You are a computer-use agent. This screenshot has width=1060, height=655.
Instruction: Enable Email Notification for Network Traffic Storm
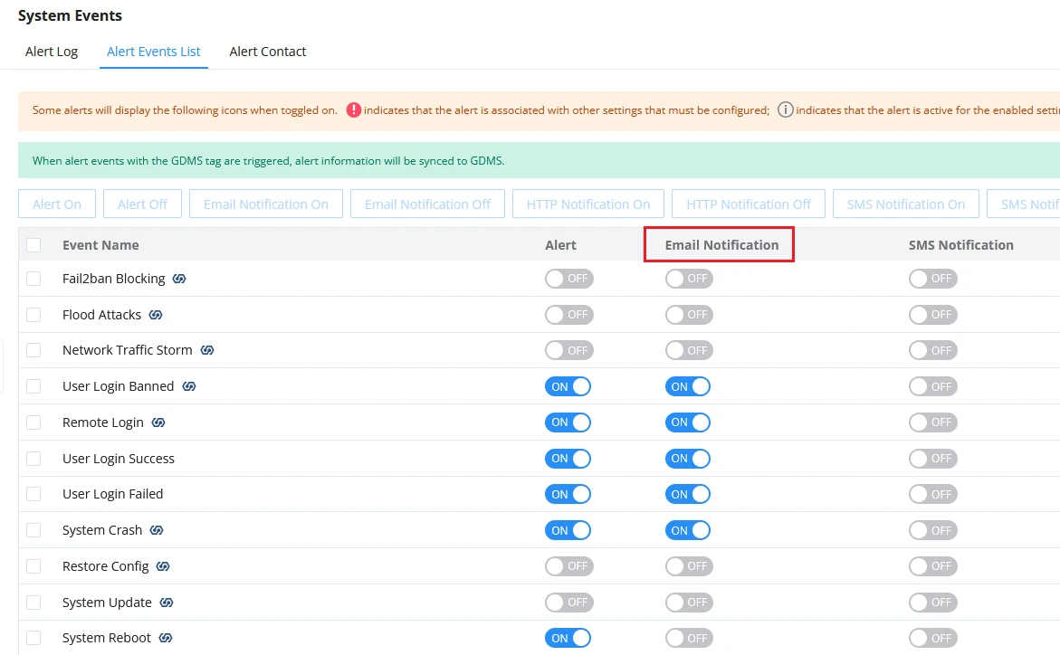(x=689, y=350)
